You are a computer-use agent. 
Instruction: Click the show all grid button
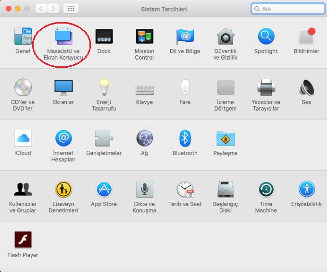pos(71,9)
